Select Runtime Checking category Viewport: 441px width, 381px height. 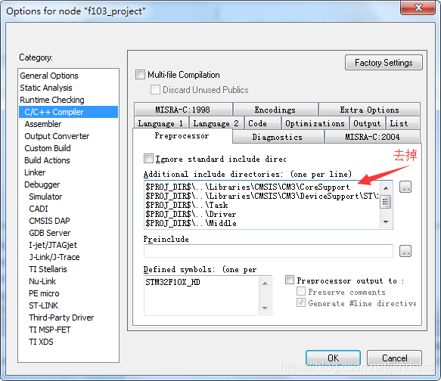[52, 100]
